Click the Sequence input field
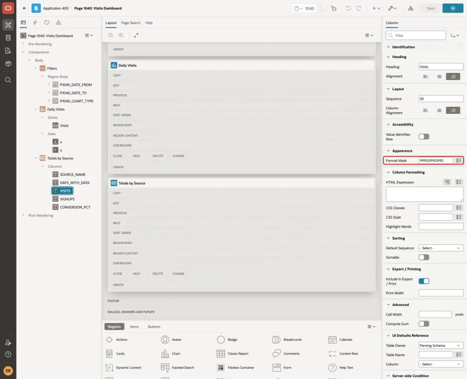The width and height of the screenshot is (467, 379). [441, 99]
